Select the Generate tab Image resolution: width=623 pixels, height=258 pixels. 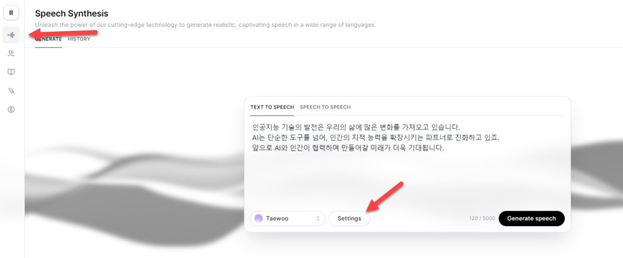coord(48,39)
